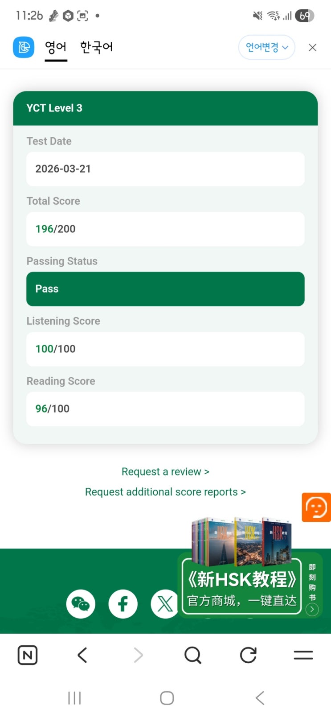
Task: Go to Naver home via N icon
Action: [x=28, y=655]
